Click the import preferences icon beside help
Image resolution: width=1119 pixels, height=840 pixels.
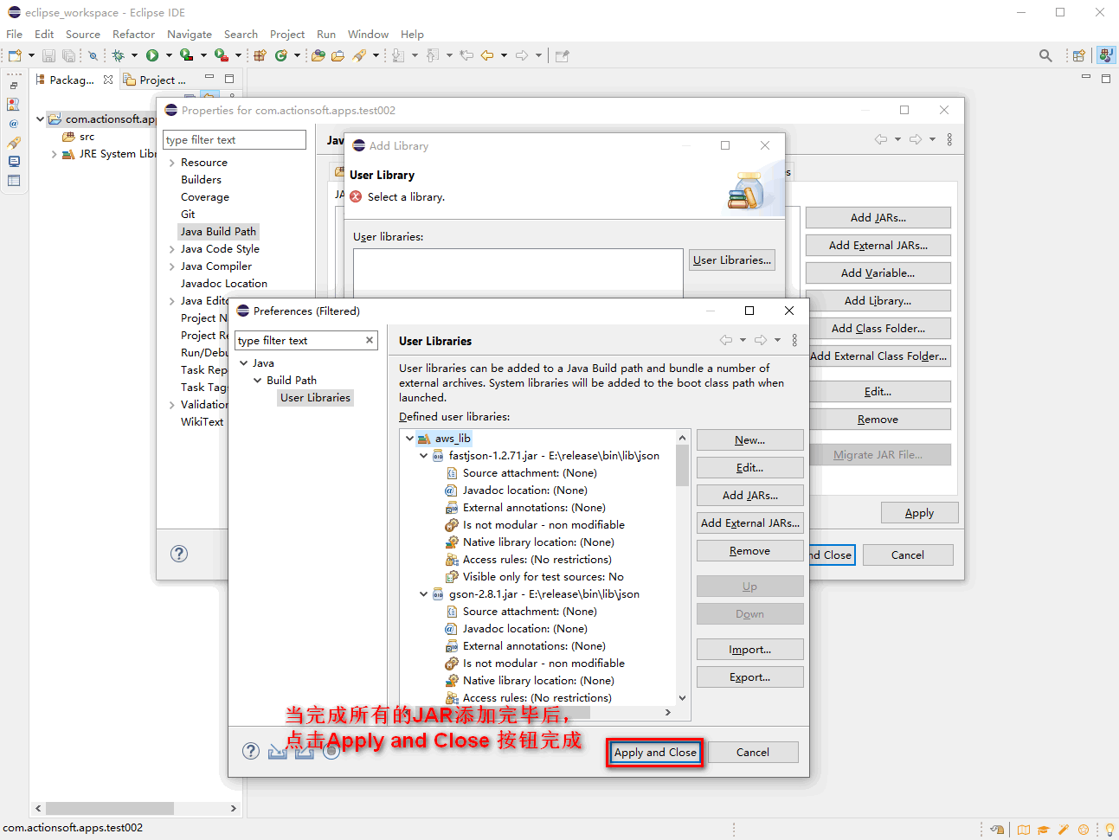tap(277, 751)
